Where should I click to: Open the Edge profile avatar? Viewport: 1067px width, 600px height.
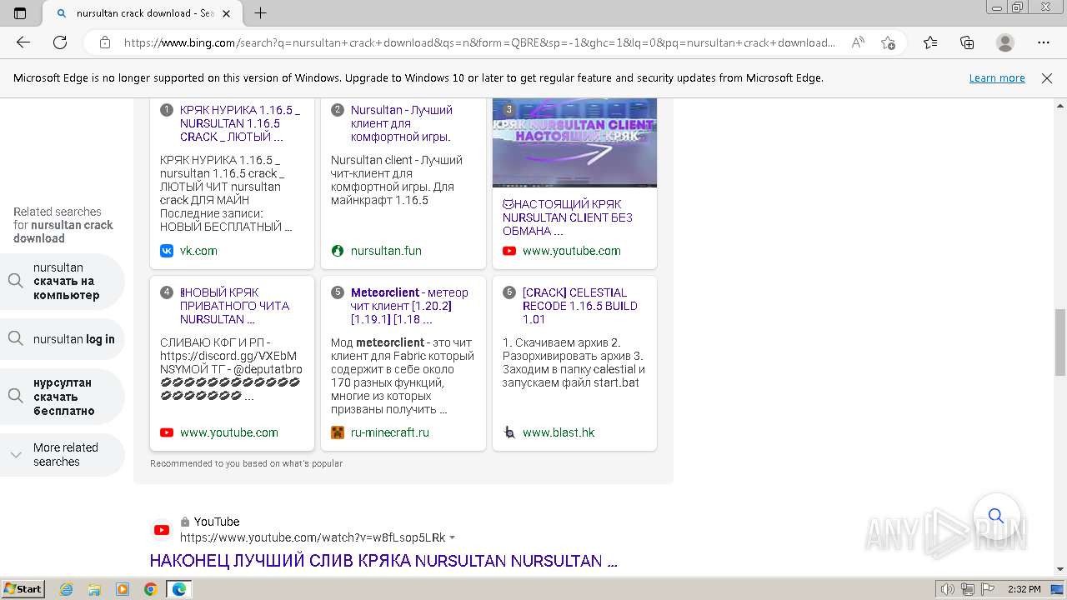1005,42
